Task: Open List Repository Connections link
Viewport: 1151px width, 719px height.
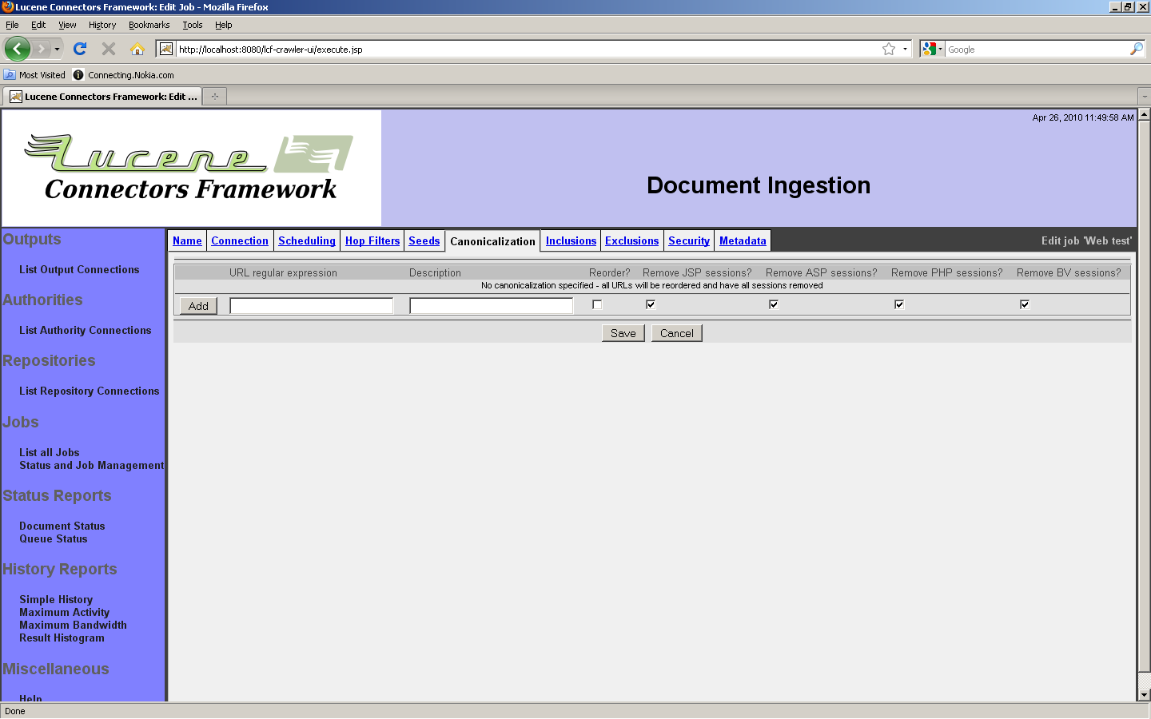Action: point(89,391)
